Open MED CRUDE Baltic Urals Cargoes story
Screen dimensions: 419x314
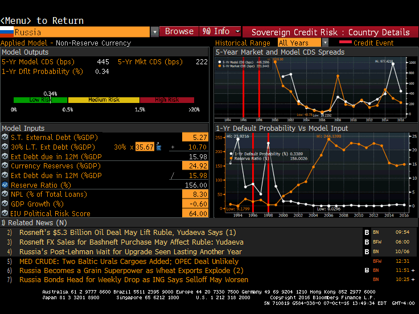(x=129, y=262)
